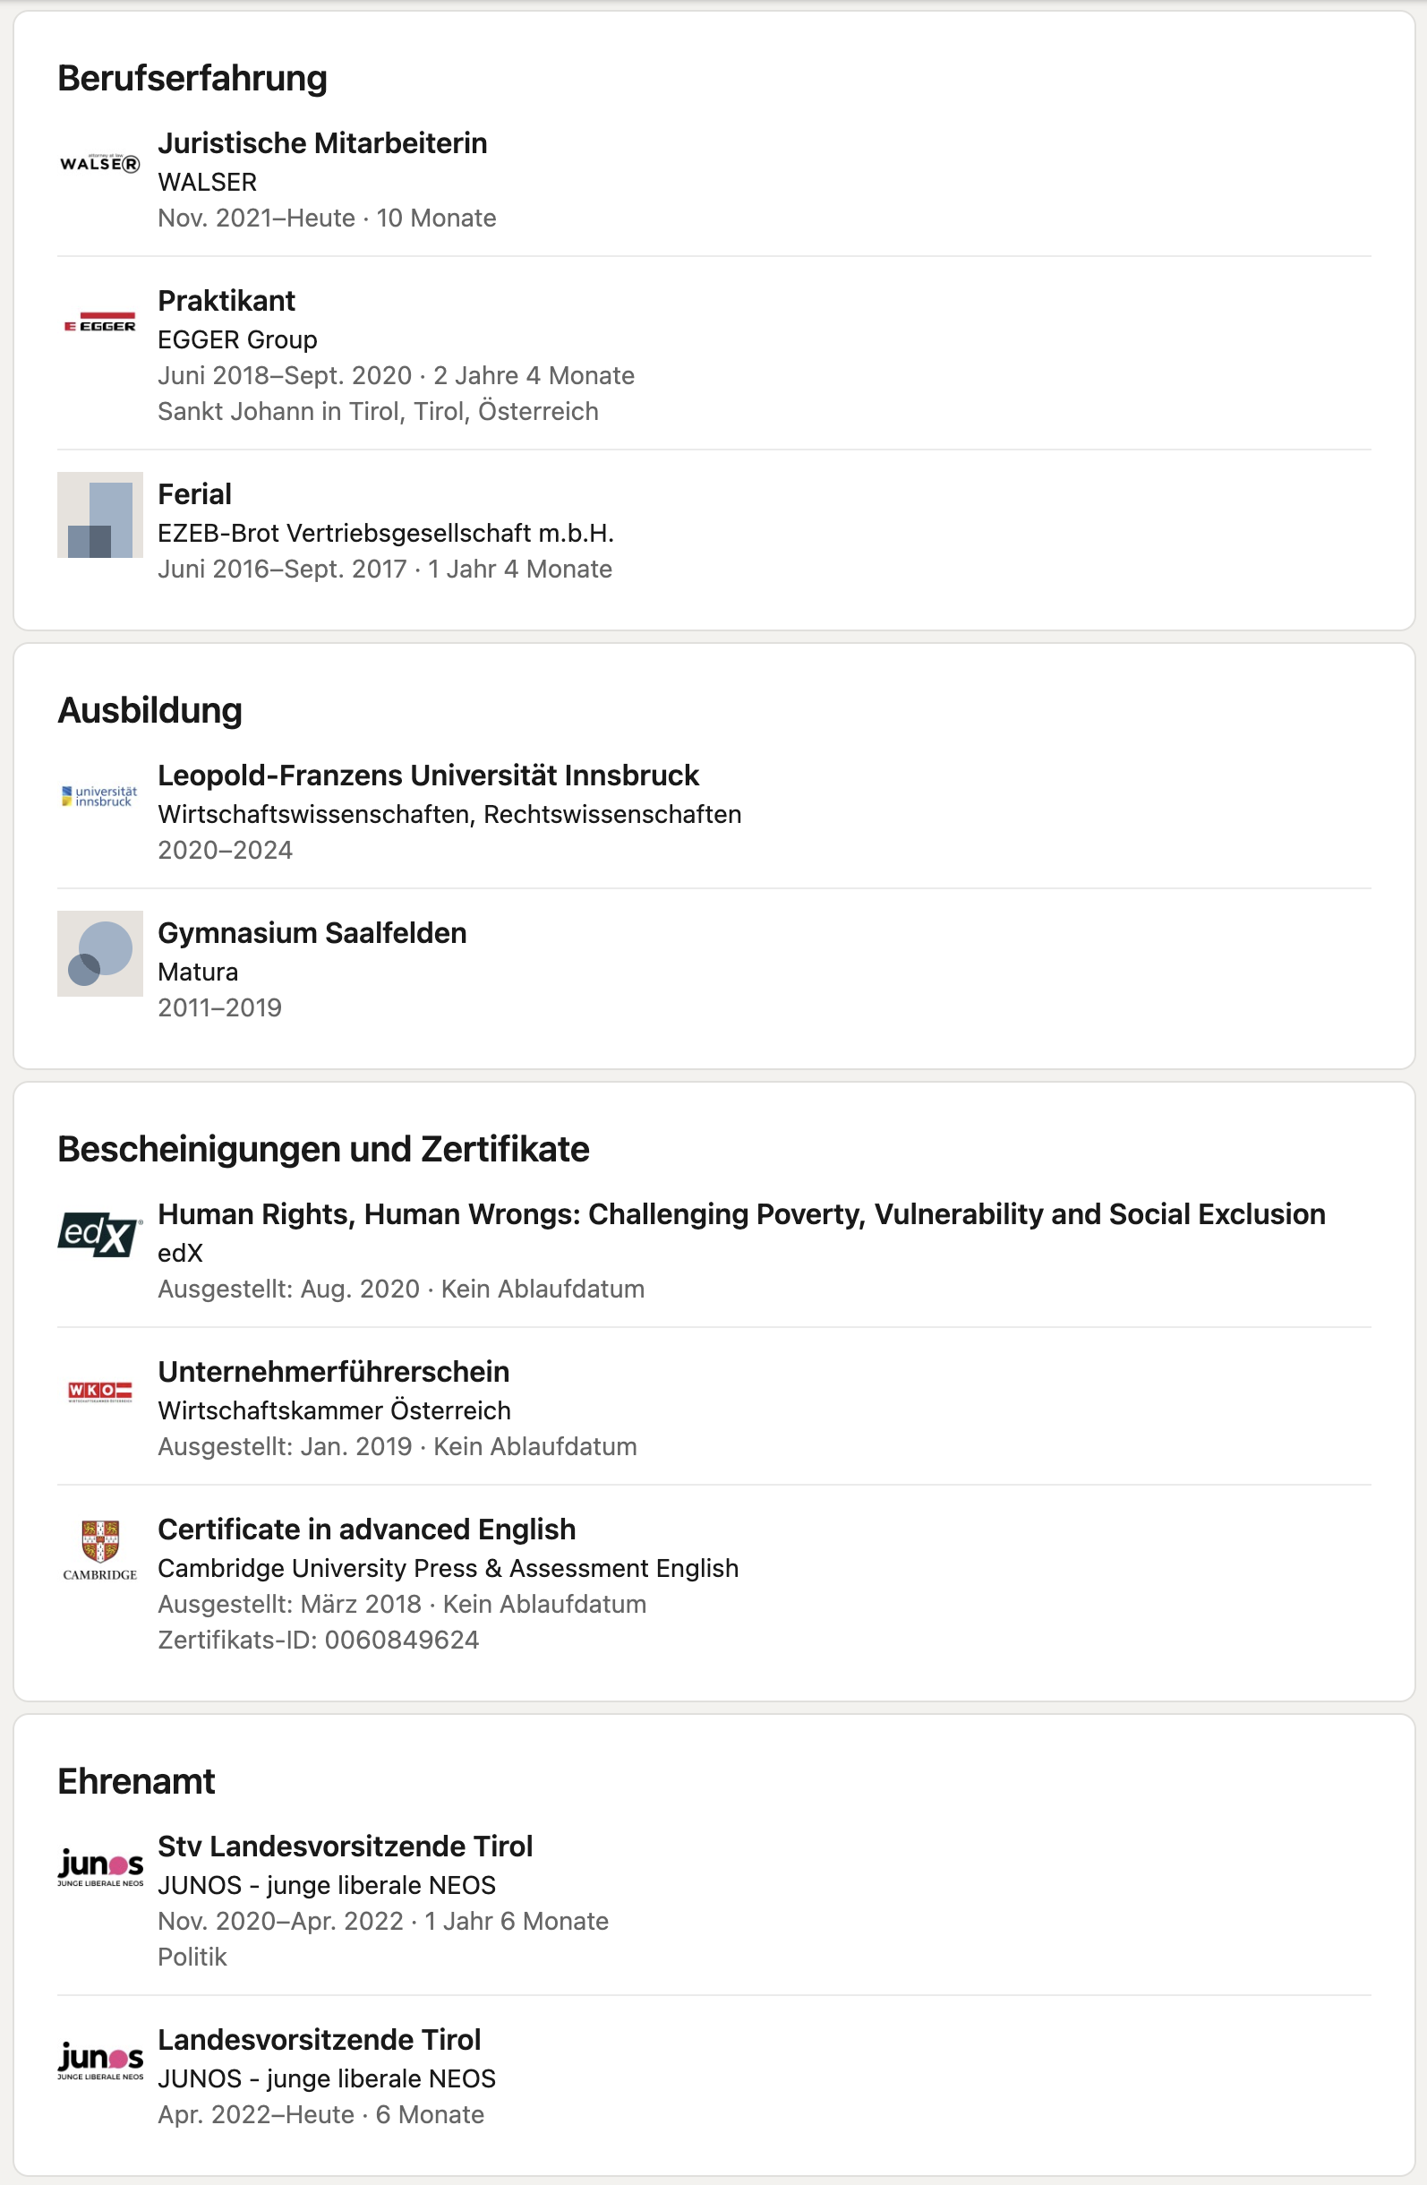
Task: Click the WALSER company logo
Action: [100, 163]
